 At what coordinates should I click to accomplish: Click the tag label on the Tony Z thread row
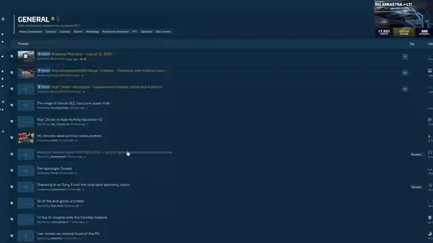[416, 187]
